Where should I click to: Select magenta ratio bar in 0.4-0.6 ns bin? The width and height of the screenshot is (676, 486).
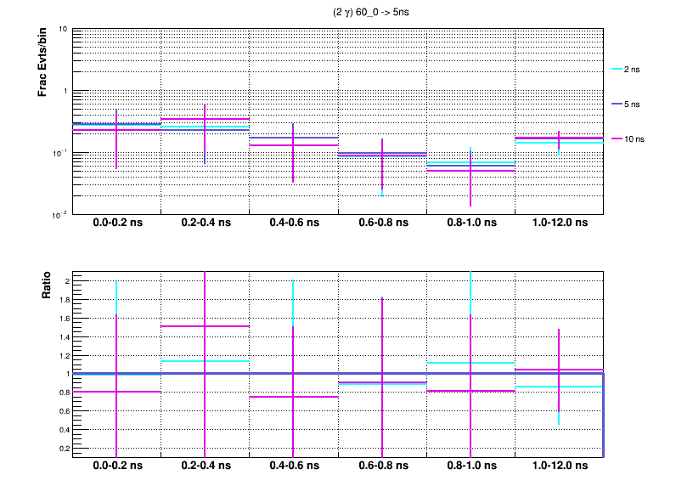[272, 397]
